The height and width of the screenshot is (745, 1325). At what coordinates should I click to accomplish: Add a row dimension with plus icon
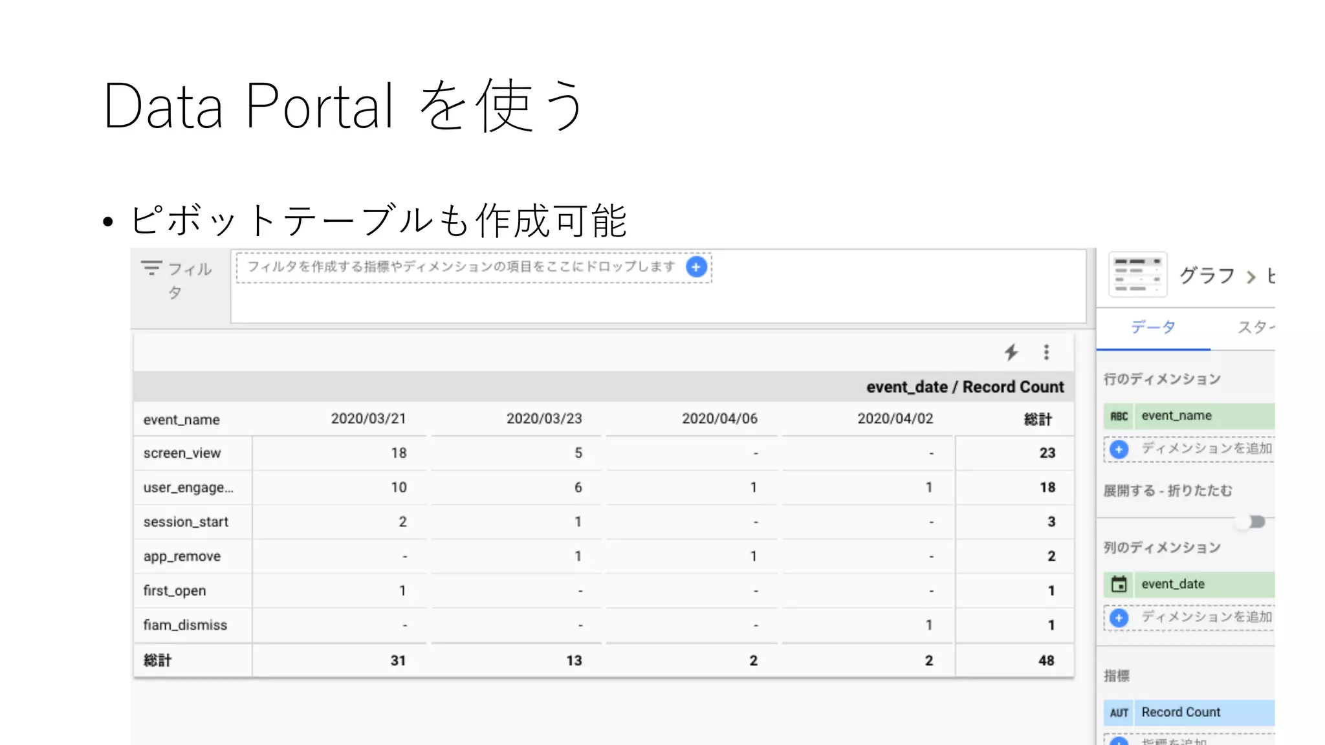click(x=1119, y=449)
